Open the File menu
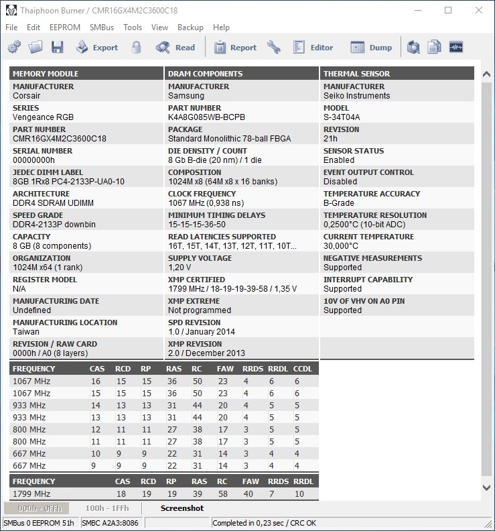495x531 pixels. tap(11, 27)
